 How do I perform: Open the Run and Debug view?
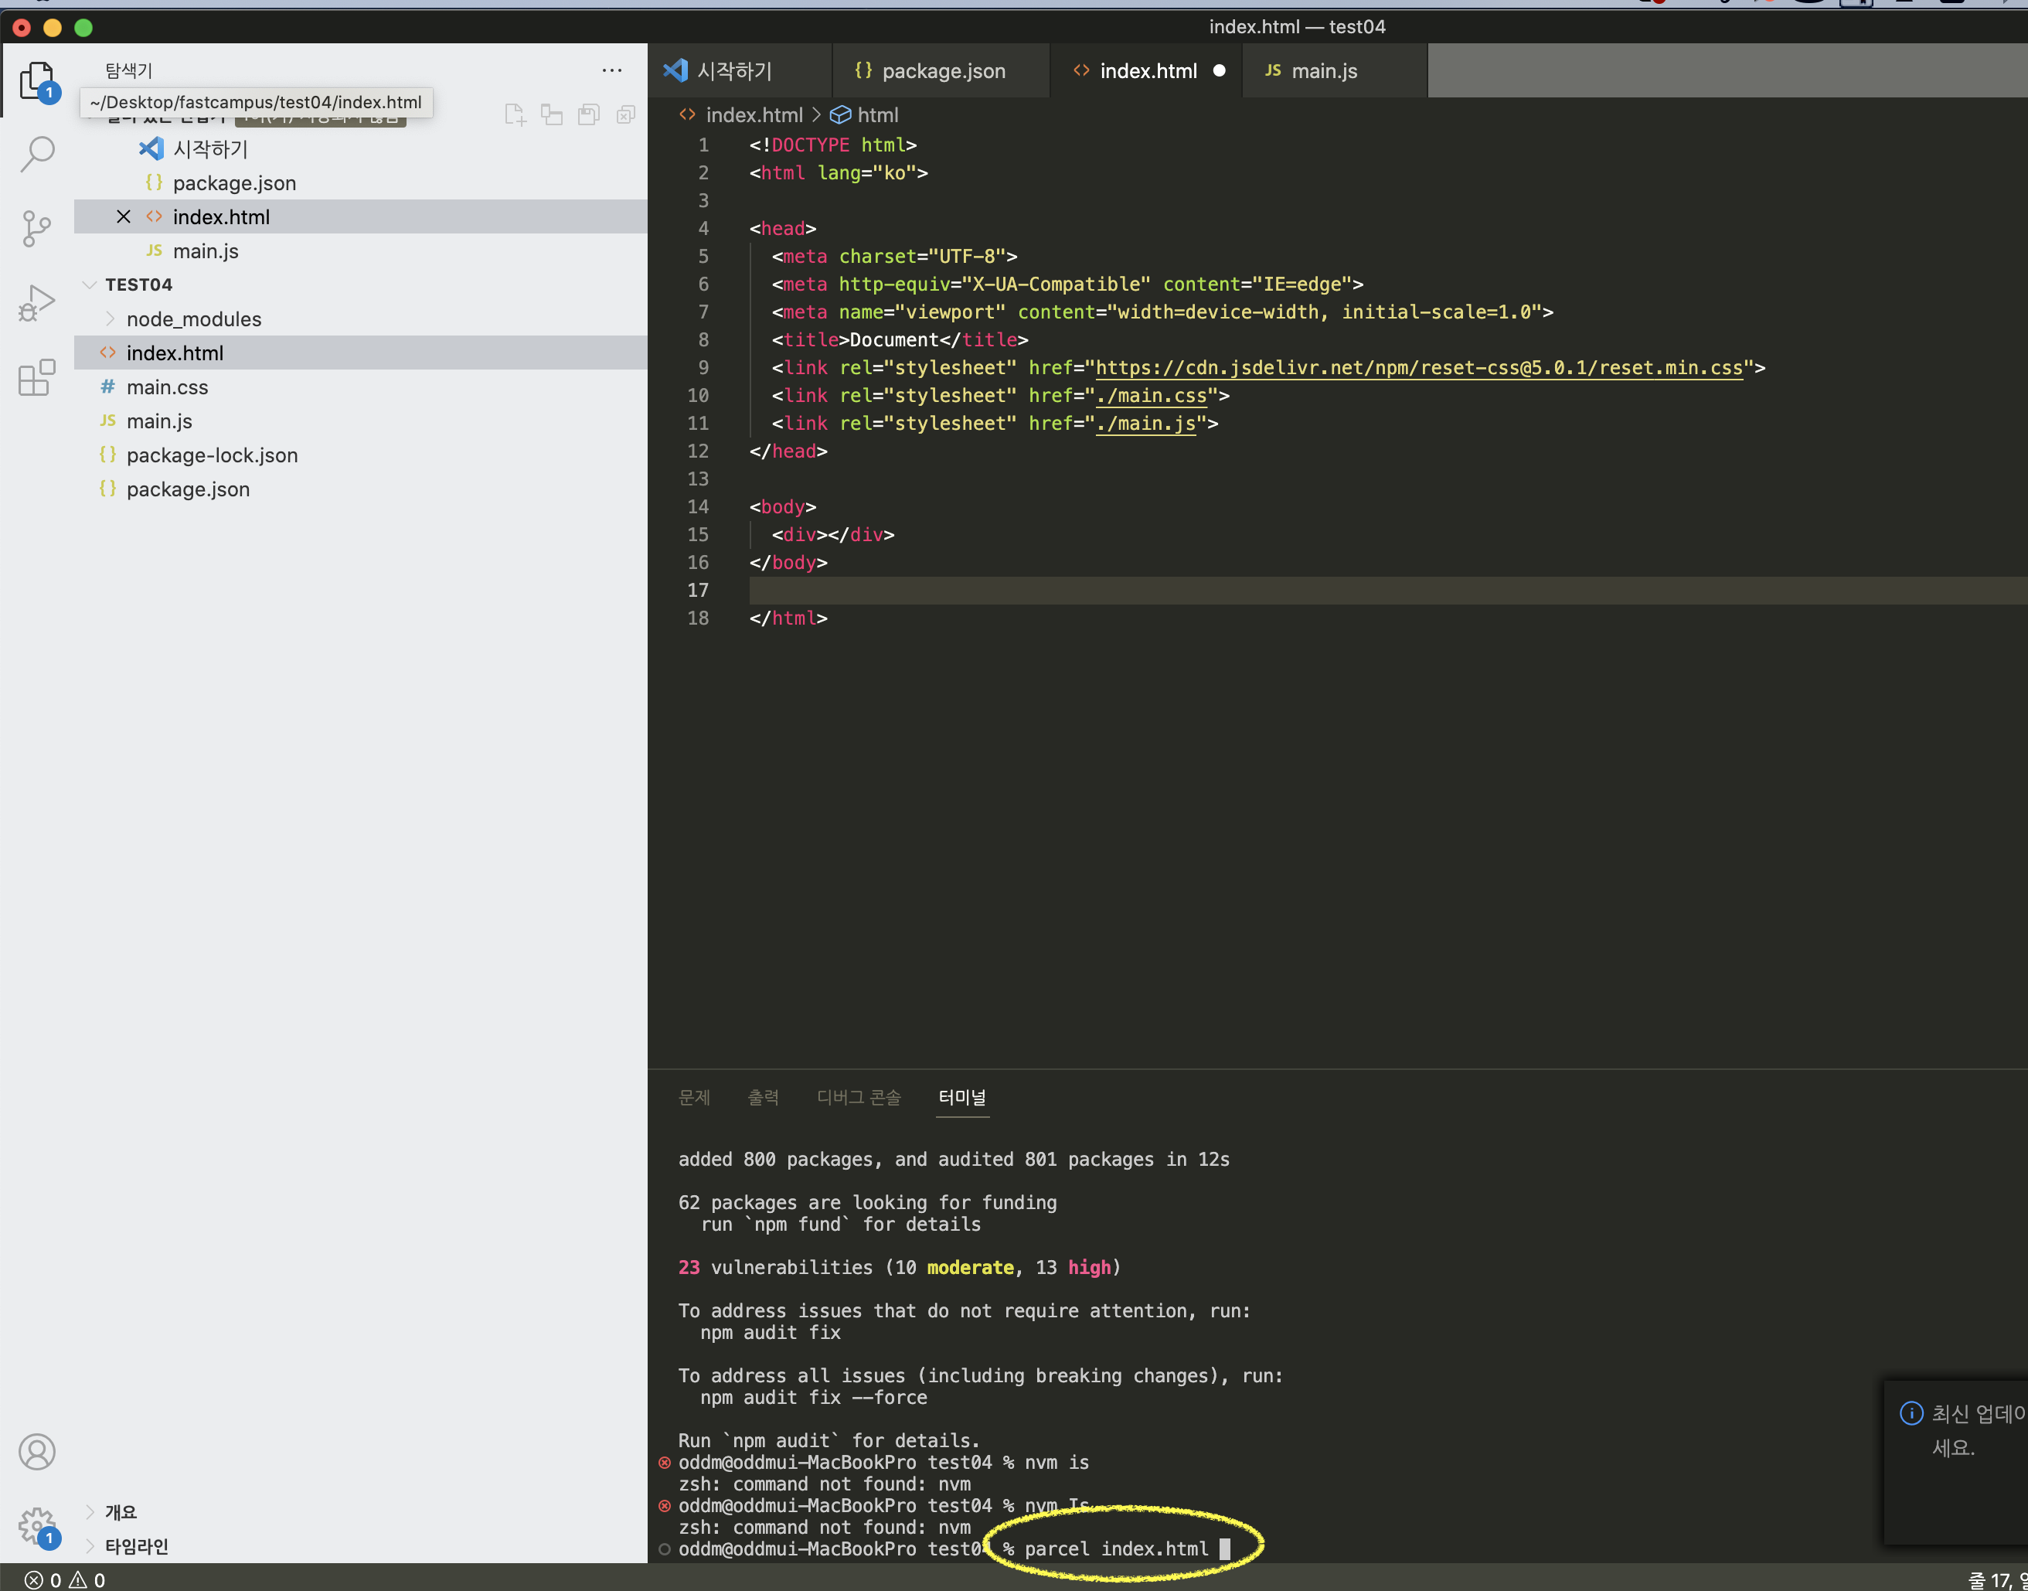tap(37, 304)
